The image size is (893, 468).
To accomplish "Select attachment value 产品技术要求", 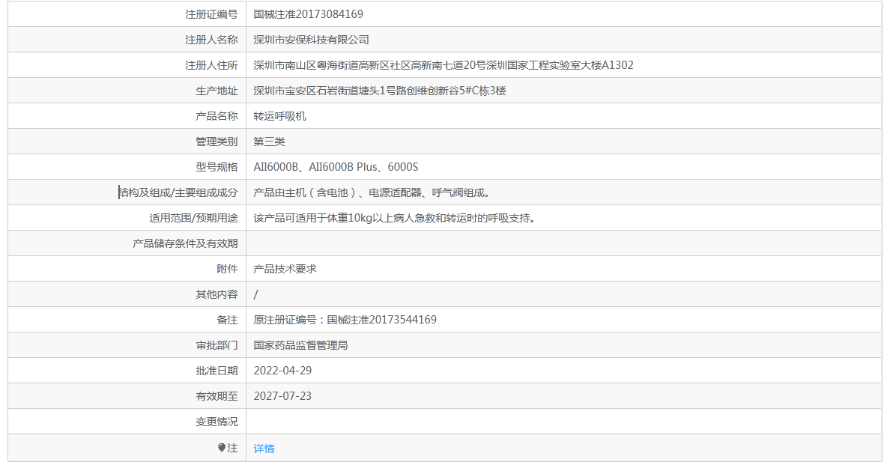I will coord(285,269).
